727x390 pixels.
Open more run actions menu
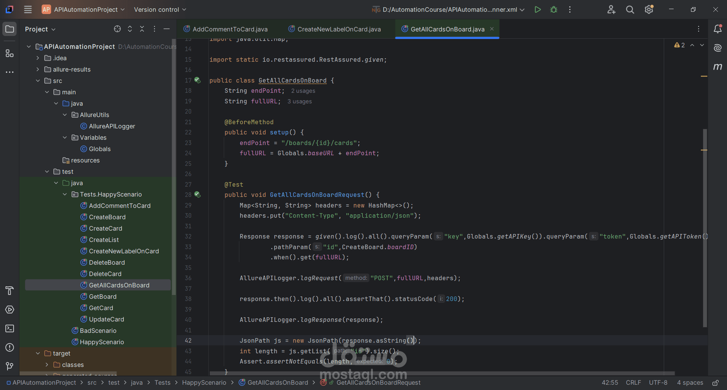(569, 9)
